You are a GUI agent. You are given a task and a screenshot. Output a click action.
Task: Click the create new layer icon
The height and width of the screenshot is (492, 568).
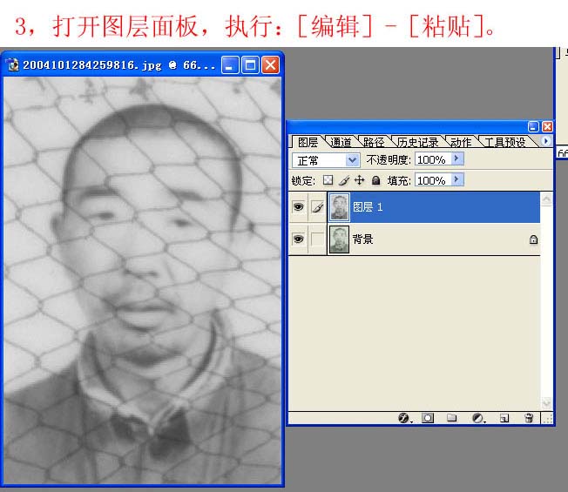[504, 418]
